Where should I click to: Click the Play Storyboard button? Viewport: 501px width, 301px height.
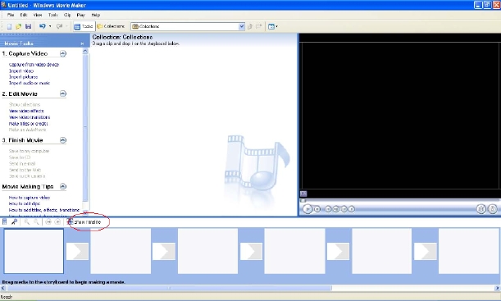click(57, 221)
